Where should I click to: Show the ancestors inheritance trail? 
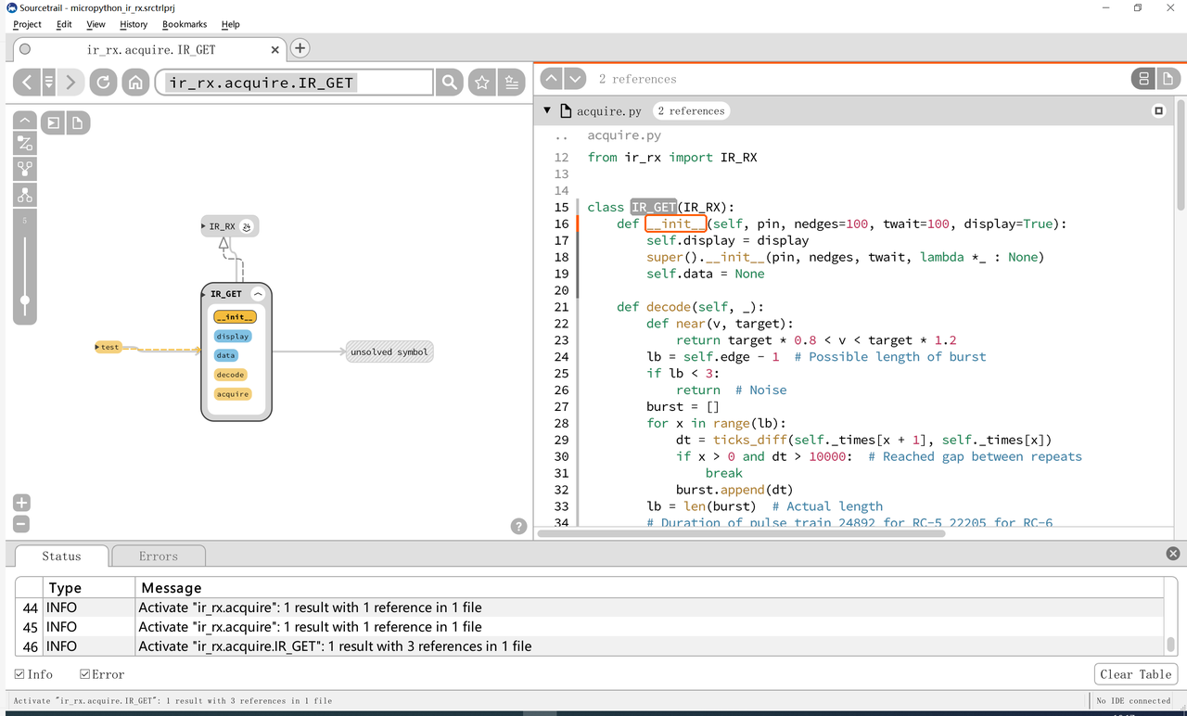tap(25, 169)
